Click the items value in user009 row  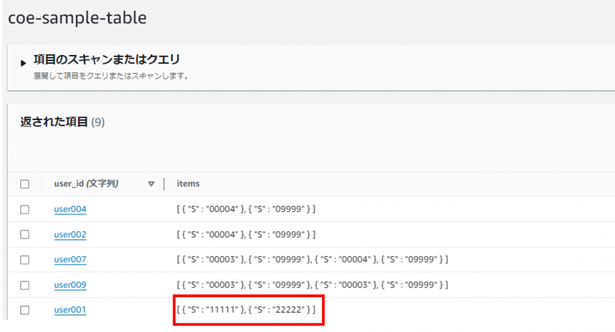coord(312,285)
